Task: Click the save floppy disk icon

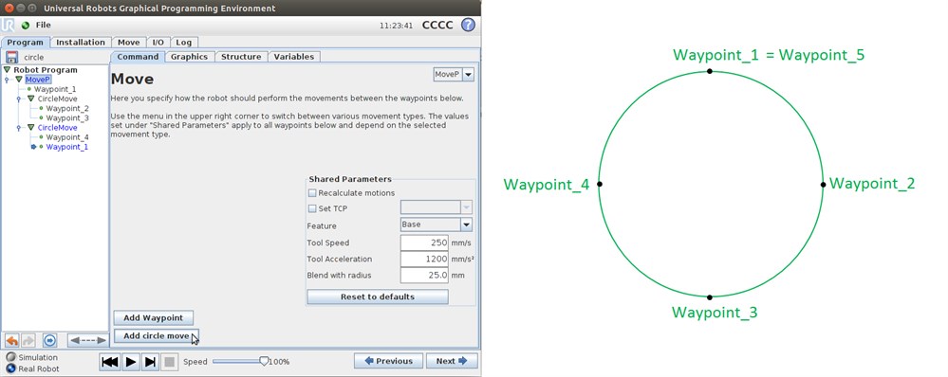Action: 11,57
